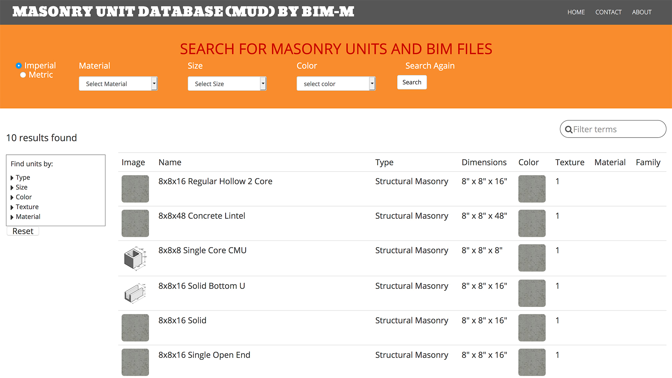Expand the Size filter in the sidebar
The image size is (672, 378).
(21, 187)
